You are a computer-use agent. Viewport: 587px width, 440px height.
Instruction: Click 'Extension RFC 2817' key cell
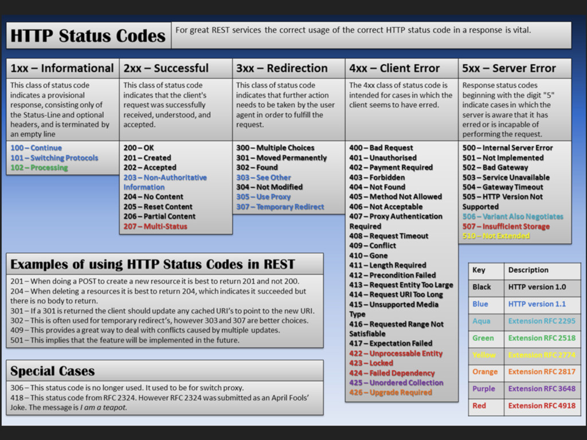pos(542,372)
